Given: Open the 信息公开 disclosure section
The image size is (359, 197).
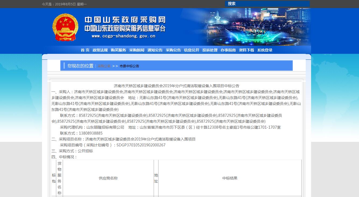Looking at the screenshot, I should [191, 50].
